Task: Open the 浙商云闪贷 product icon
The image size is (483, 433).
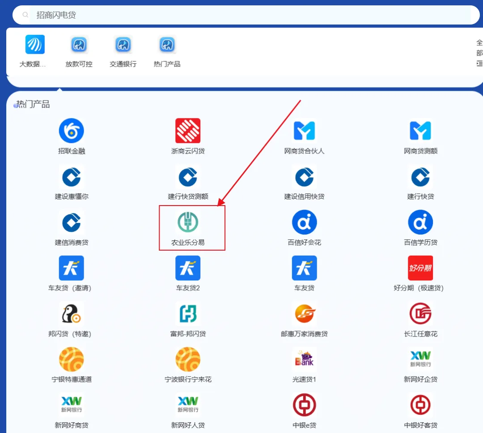Action: click(188, 130)
